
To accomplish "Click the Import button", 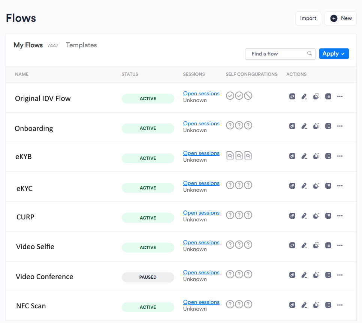I will click(x=308, y=18).
